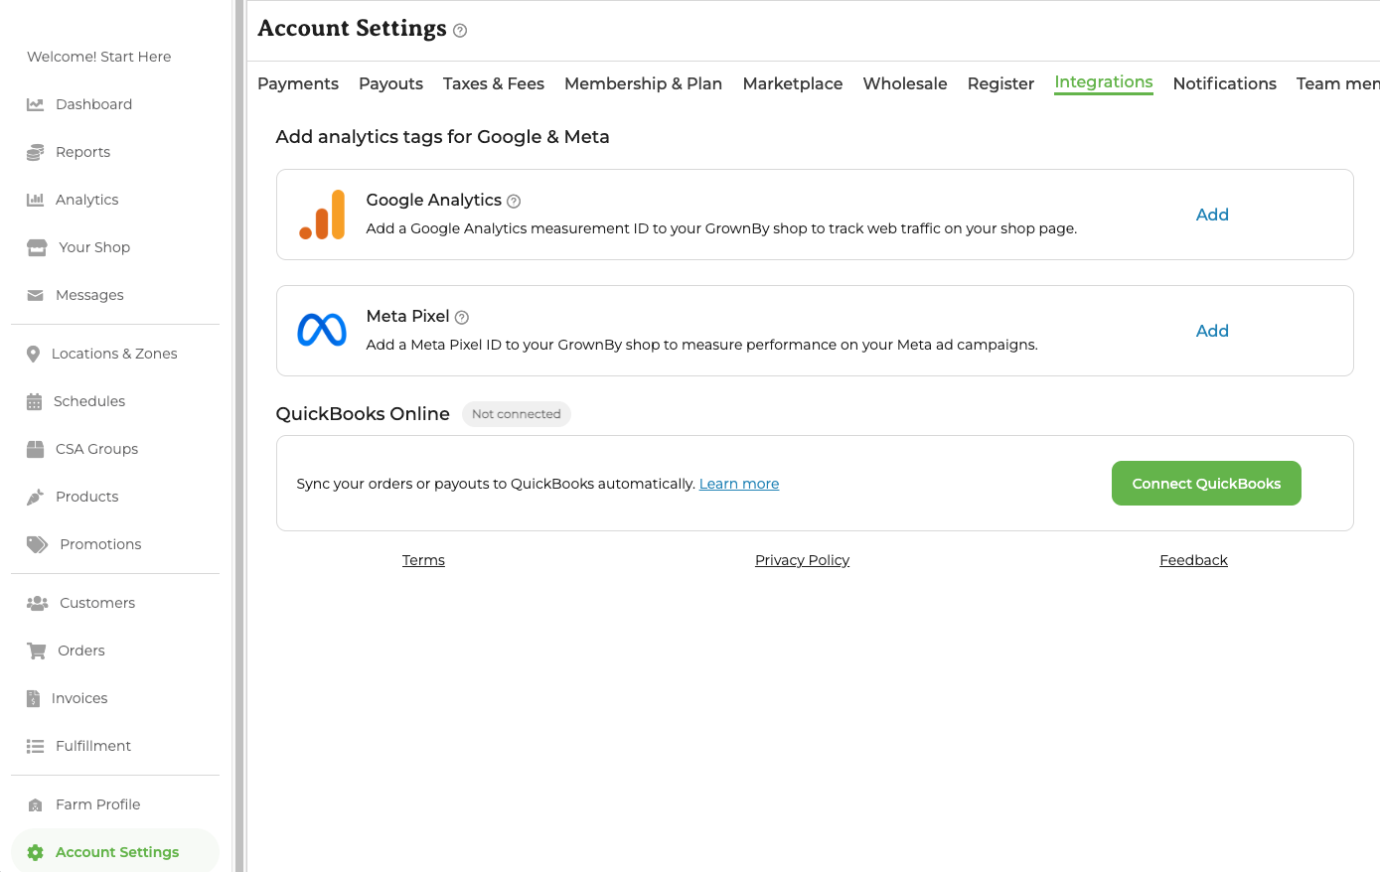
Task: Open Welcome! Start Here in sidebar
Action: click(99, 57)
